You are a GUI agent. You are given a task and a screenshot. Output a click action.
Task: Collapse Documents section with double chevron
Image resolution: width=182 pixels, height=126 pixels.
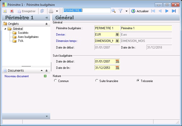point(46,71)
